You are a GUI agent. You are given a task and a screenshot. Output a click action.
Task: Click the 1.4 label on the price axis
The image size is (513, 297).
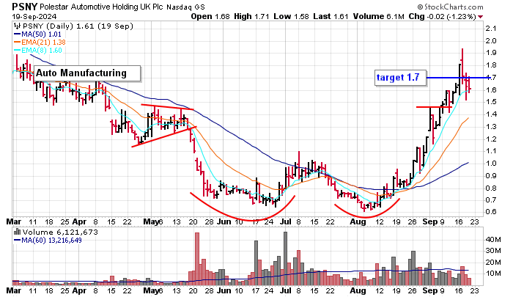(491, 114)
